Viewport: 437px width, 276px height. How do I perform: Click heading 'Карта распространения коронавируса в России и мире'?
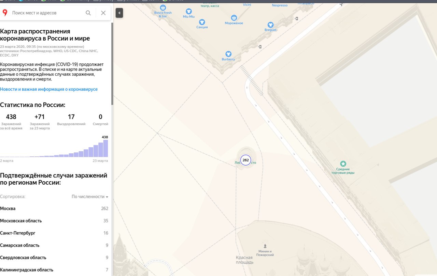45,35
